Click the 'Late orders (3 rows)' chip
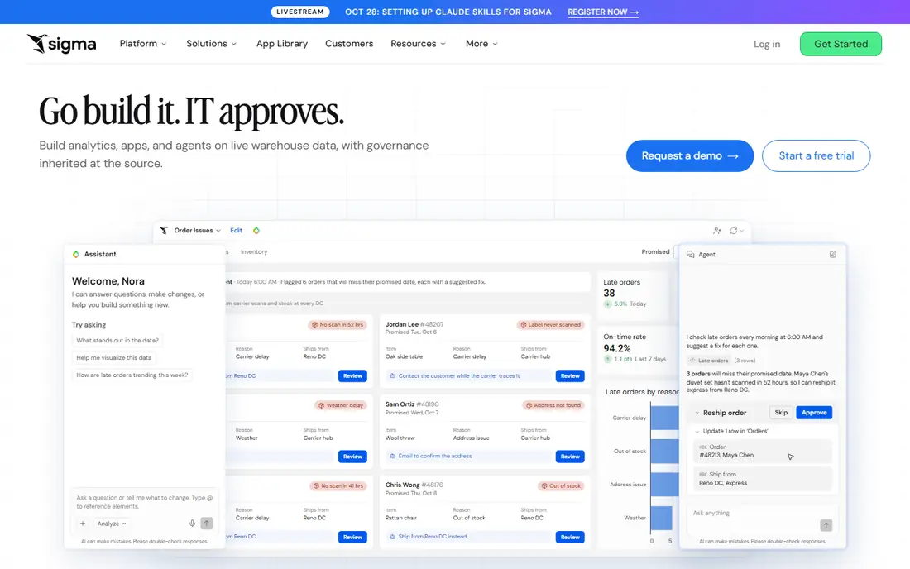 click(x=722, y=361)
